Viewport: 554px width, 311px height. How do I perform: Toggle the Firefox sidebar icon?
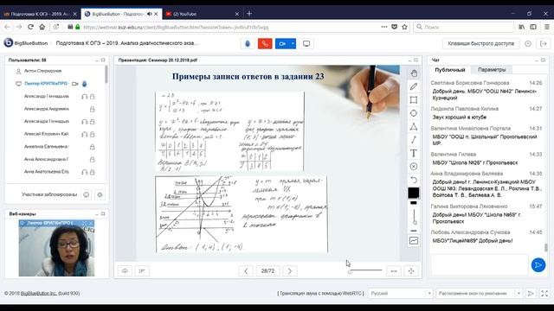tap(533, 27)
